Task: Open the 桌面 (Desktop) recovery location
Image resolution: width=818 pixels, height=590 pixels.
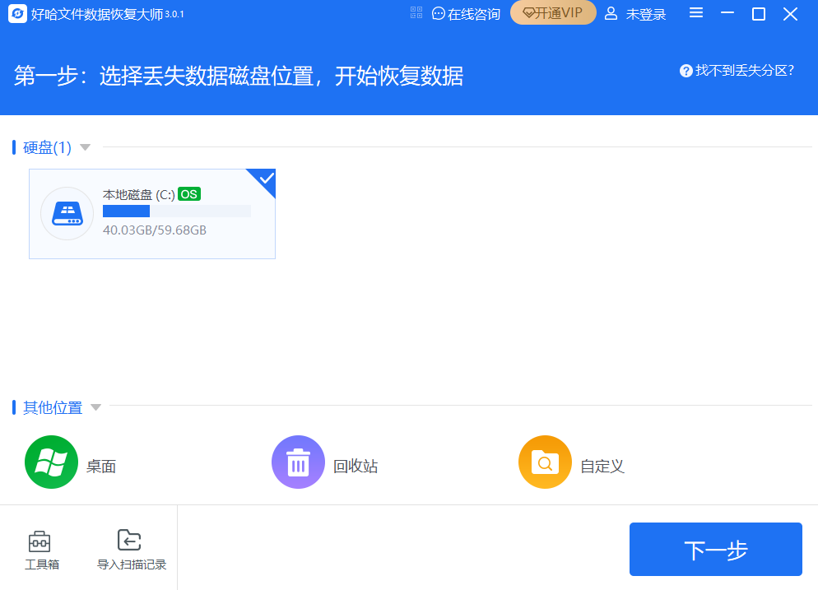Action: point(51,462)
